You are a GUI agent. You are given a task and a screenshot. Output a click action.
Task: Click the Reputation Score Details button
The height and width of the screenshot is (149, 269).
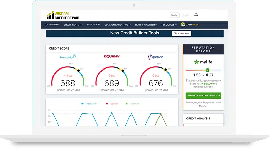tap(203, 96)
